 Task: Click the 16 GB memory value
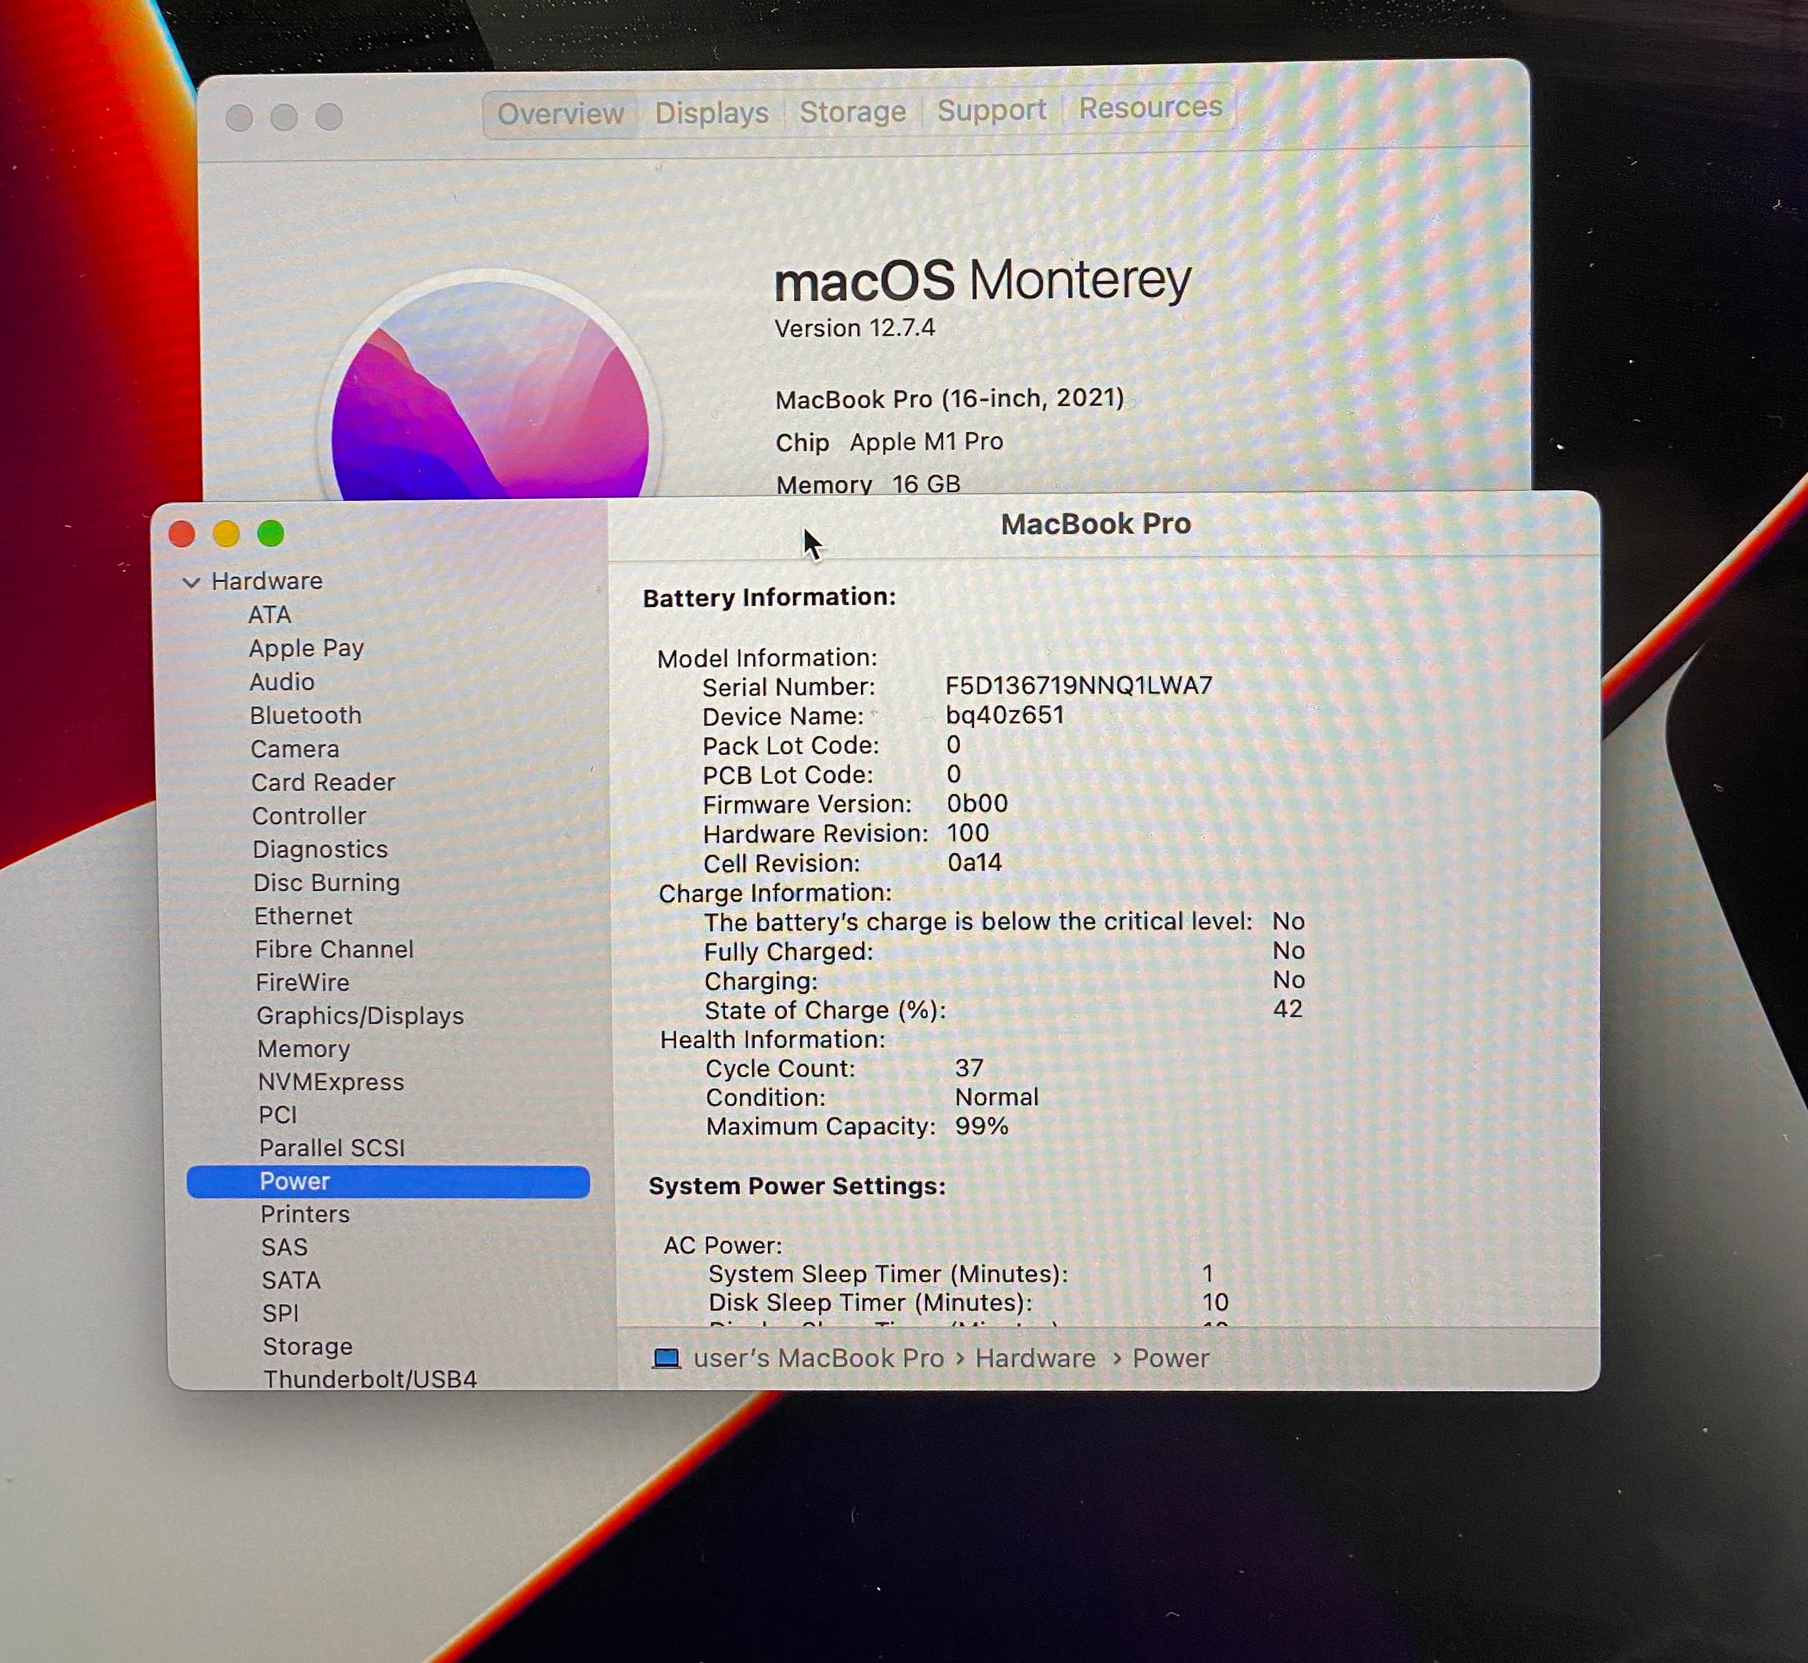pos(926,484)
